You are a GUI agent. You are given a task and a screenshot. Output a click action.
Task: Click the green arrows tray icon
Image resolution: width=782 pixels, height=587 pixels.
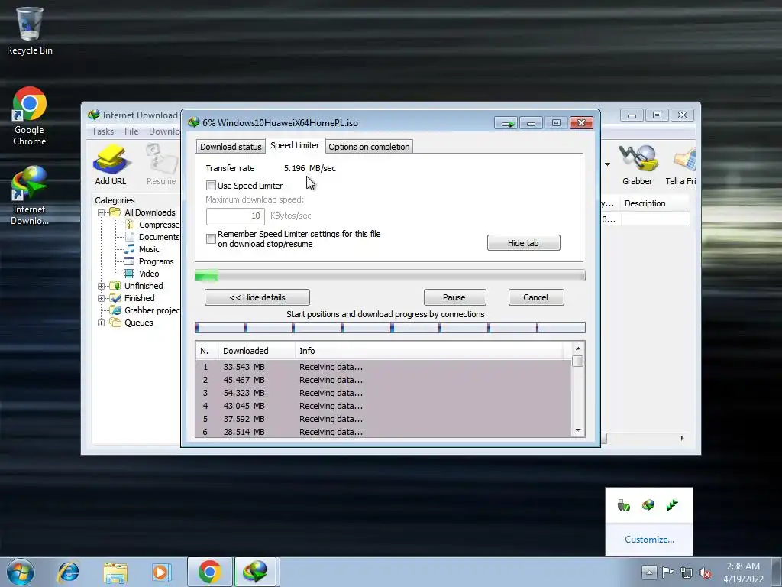(672, 505)
